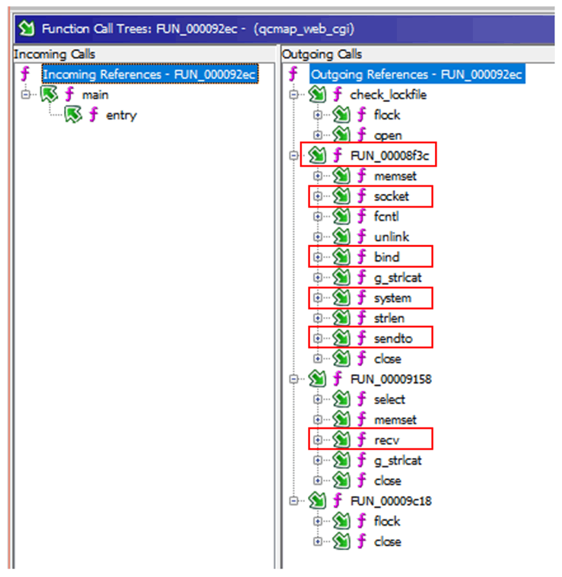Click the Incoming Calls panel header
562x577 pixels.
pyautogui.click(x=54, y=54)
